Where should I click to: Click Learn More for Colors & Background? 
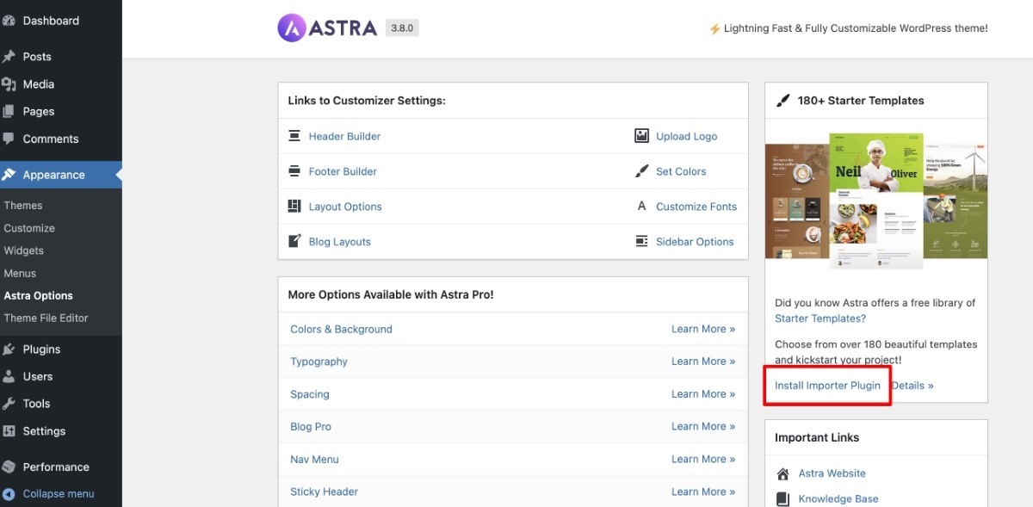(x=703, y=329)
